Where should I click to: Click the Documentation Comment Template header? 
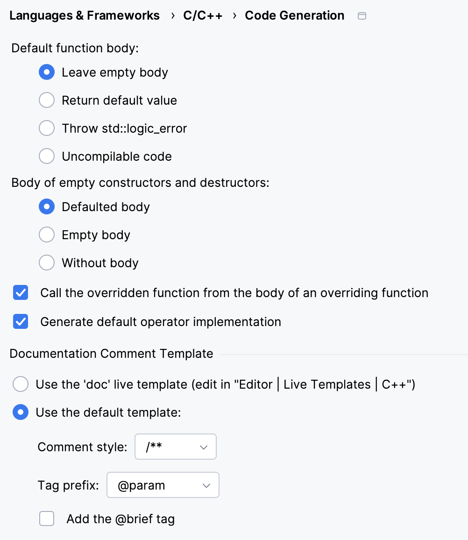(x=112, y=354)
